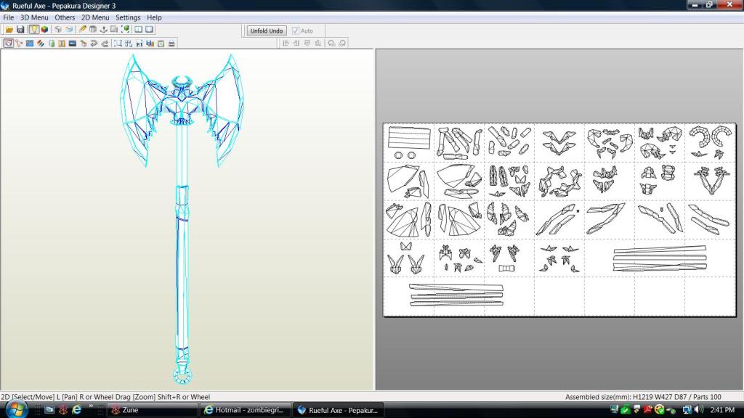Open the 3D Menu
744x418 pixels.
tap(34, 17)
